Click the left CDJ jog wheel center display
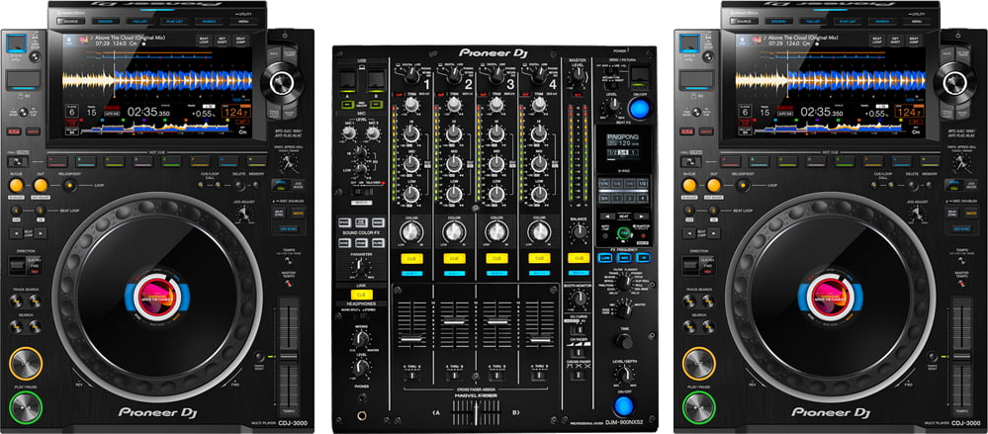Screen dimensions: 988x434 coord(157,298)
